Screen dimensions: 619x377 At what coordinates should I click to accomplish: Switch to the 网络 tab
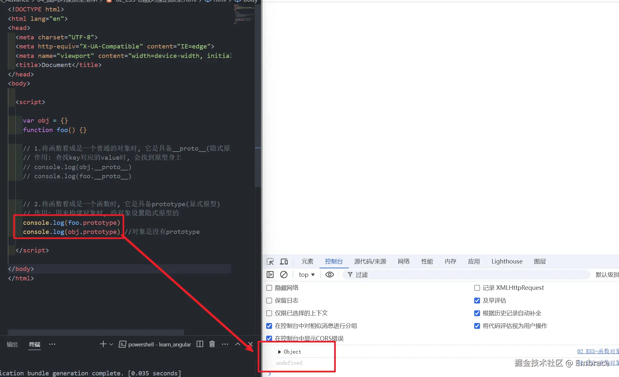[404, 262]
